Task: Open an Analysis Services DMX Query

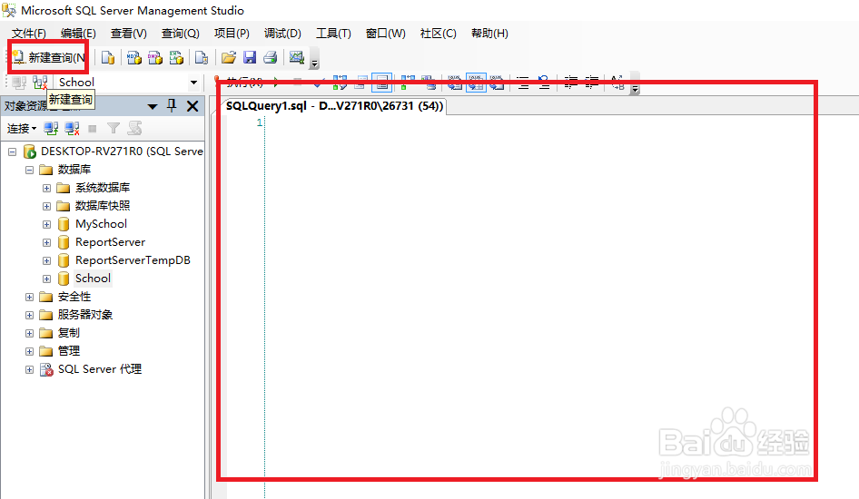Action: coord(155,57)
